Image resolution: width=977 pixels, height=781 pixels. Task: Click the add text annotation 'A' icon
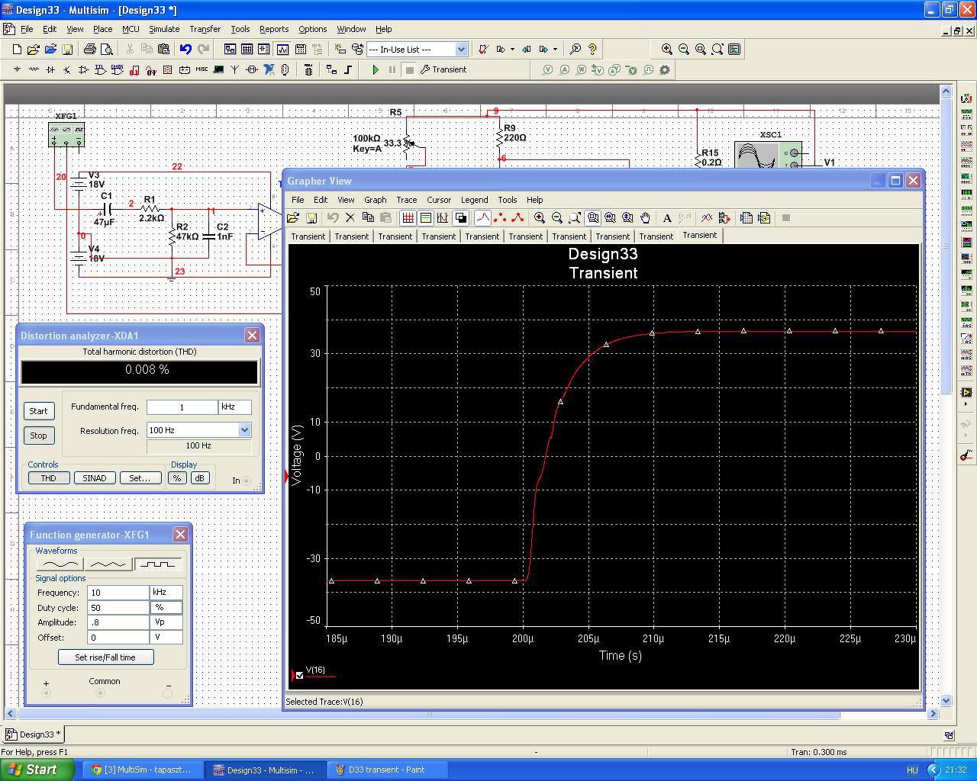(667, 218)
